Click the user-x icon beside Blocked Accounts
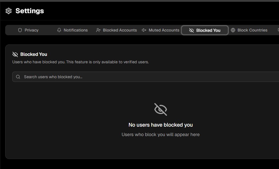Image resolution: width=279 pixels, height=169 pixels. 98,30
